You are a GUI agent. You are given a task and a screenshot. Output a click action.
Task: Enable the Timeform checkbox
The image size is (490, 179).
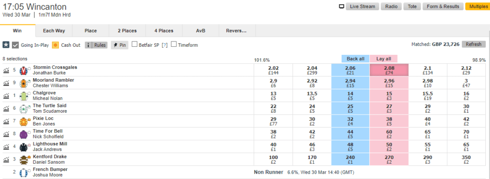[x=174, y=44]
